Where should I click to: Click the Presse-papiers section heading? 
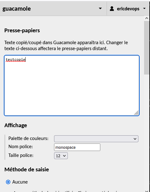point(22,30)
